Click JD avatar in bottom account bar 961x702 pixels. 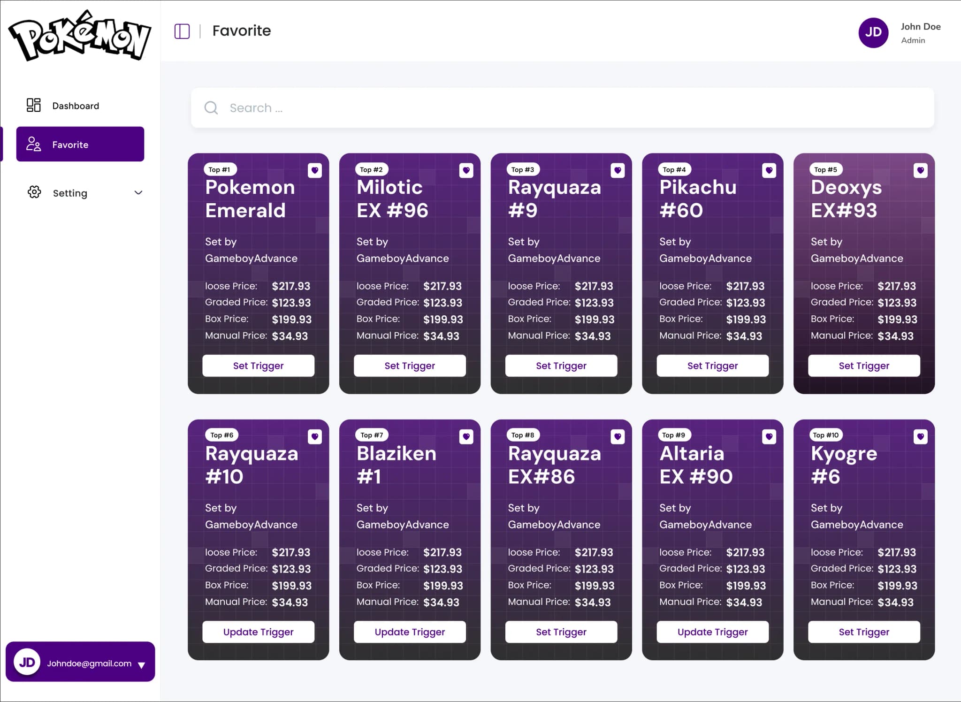[27, 662]
